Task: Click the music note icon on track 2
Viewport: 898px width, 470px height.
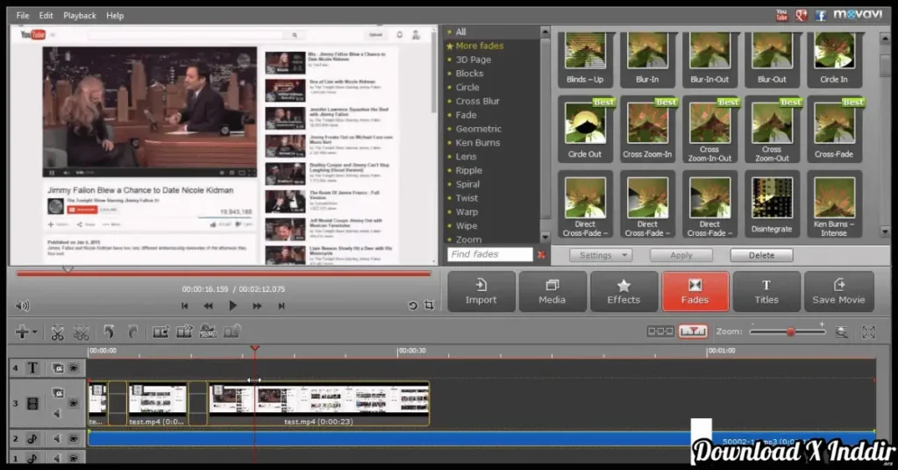Action: 32,439
